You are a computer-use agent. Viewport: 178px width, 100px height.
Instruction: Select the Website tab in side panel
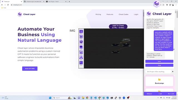point(149,94)
